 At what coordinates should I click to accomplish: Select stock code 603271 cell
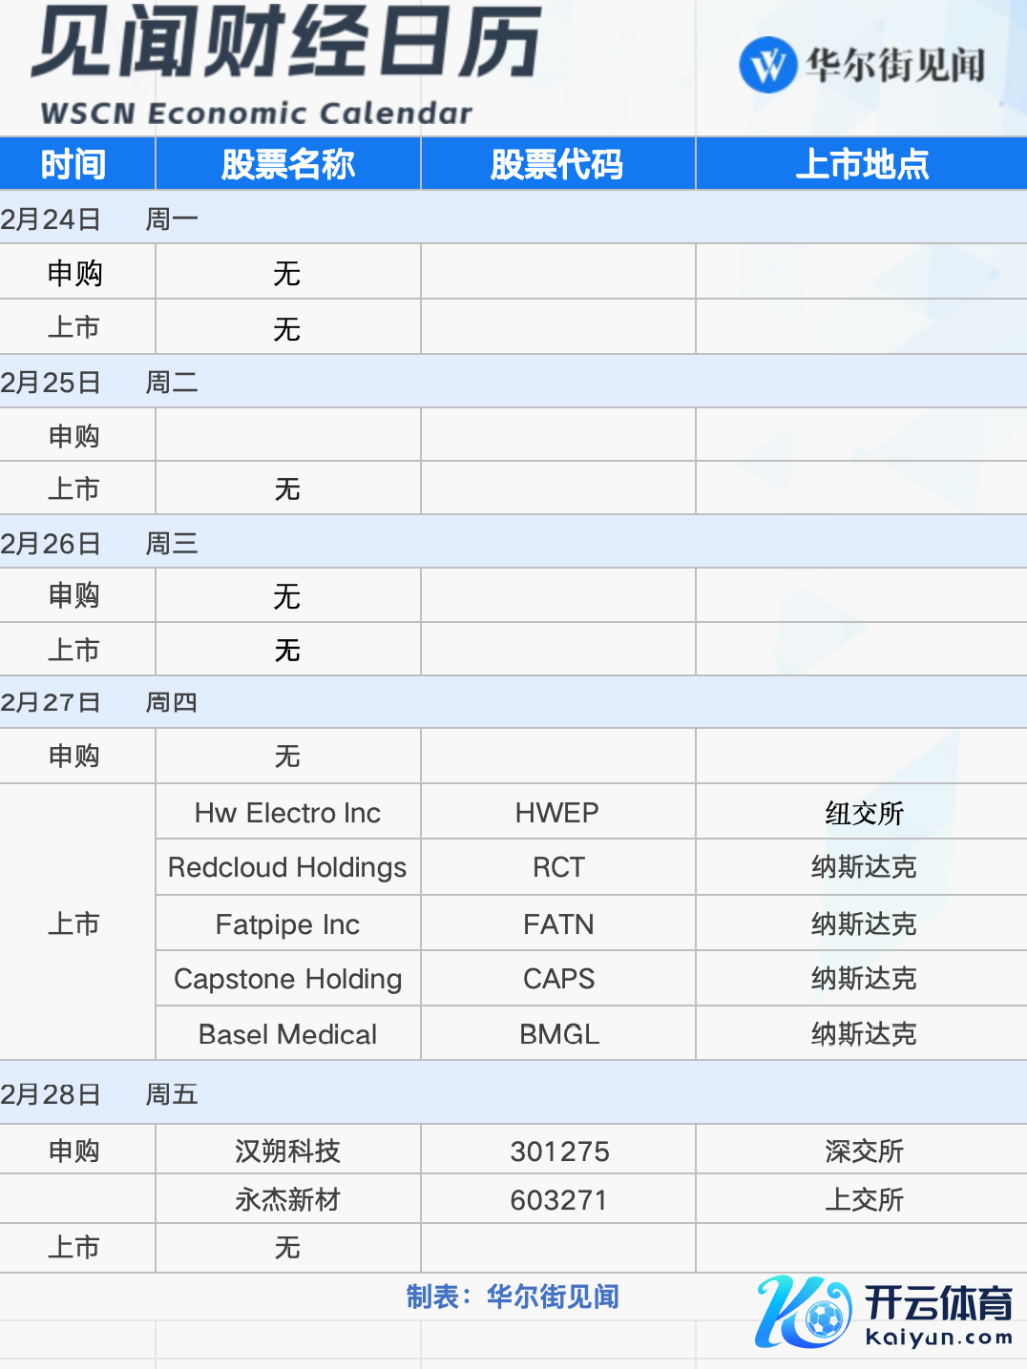click(x=558, y=1200)
